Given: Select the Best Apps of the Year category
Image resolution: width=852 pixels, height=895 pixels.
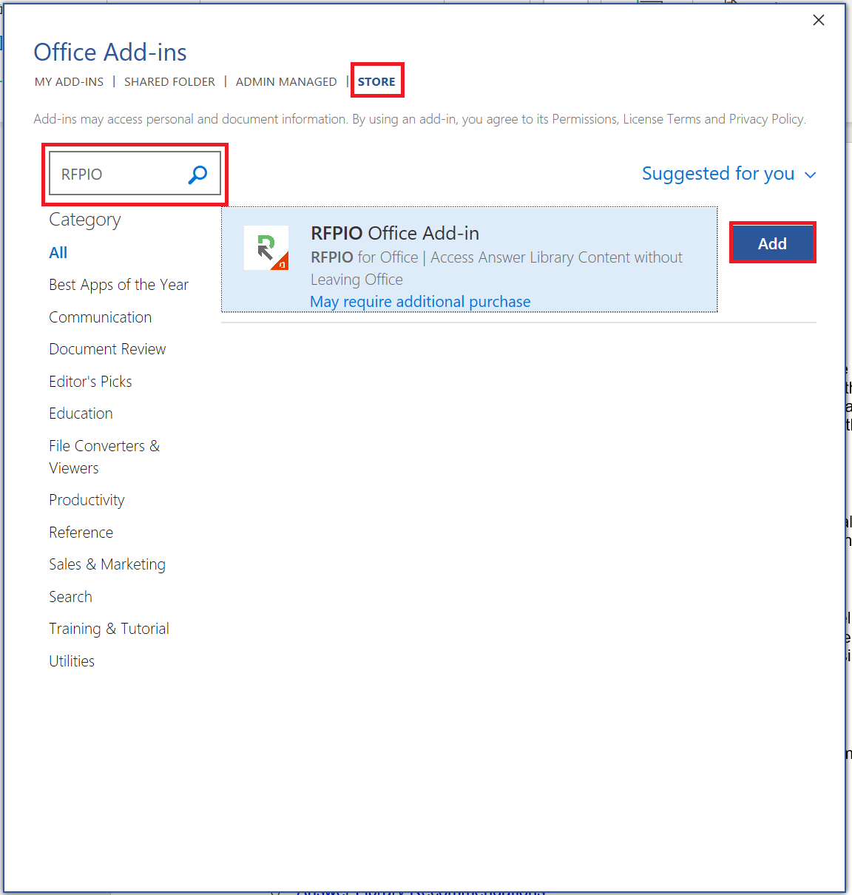Looking at the screenshot, I should click(x=118, y=285).
